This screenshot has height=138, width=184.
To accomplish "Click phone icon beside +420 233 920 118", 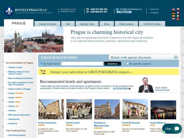I will pos(88,9).
